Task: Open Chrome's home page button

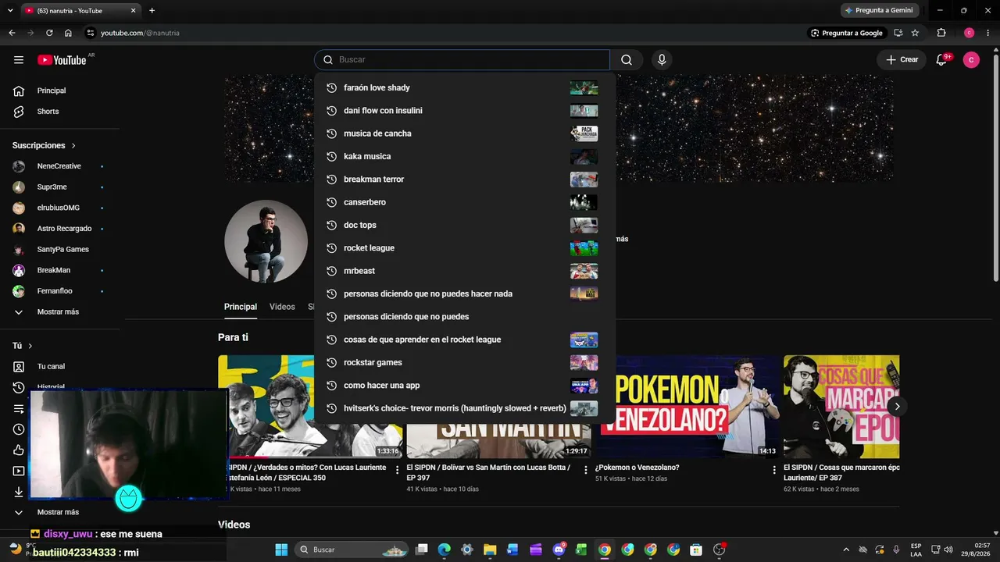Action: tap(68, 33)
